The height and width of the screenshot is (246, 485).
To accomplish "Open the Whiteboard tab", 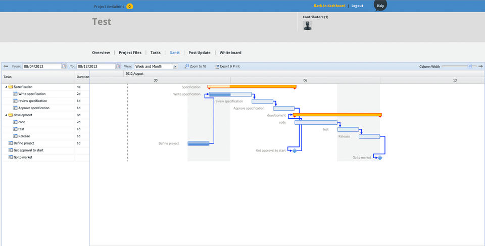I will (230, 53).
